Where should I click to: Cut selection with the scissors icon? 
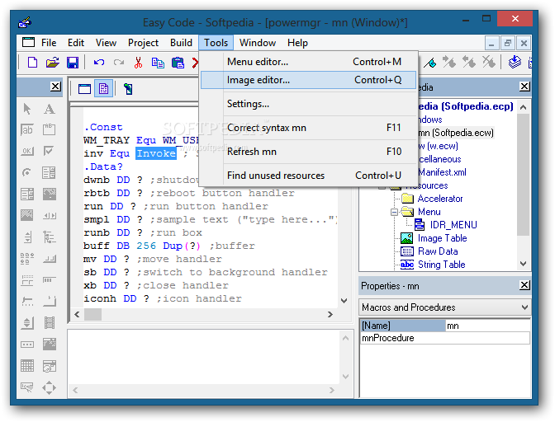138,63
